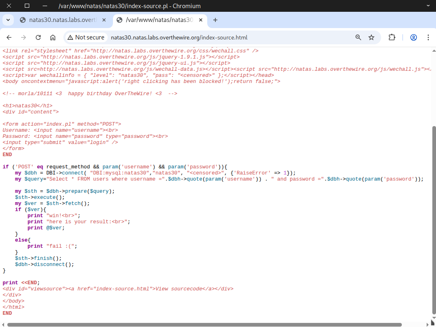This screenshot has width=436, height=327.
Task: Select the /var/www/natas/natas30 source tab
Action: (x=158, y=20)
